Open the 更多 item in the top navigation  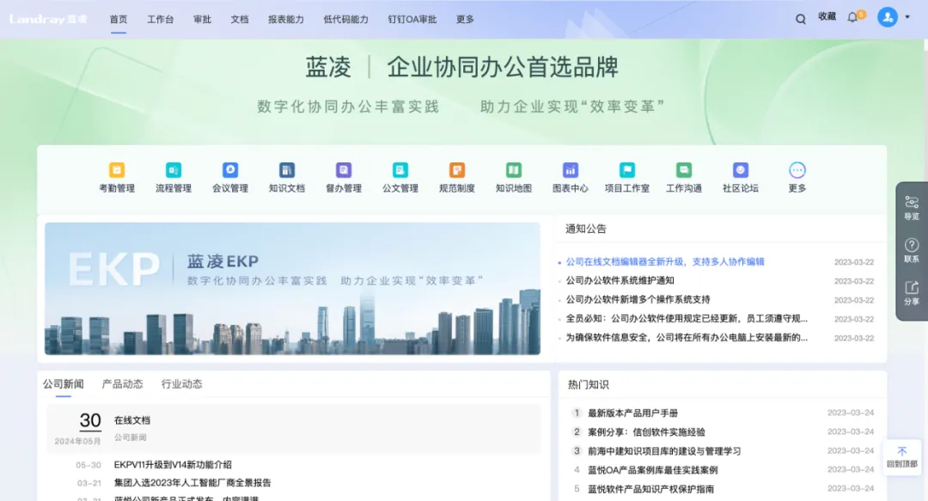click(465, 19)
